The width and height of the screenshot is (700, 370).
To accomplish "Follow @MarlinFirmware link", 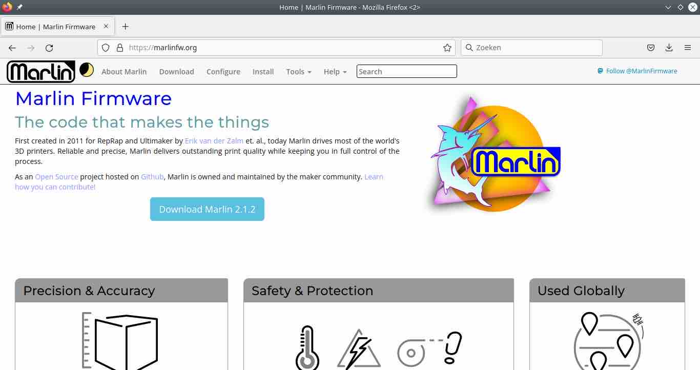I will coord(637,71).
